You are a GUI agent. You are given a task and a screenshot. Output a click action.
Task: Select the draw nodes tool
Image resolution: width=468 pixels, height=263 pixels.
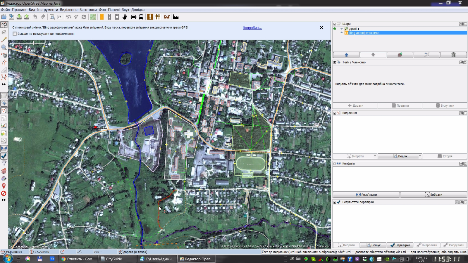point(4,39)
